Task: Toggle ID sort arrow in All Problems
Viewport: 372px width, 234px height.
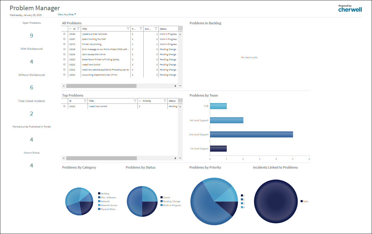Action: 70,29
